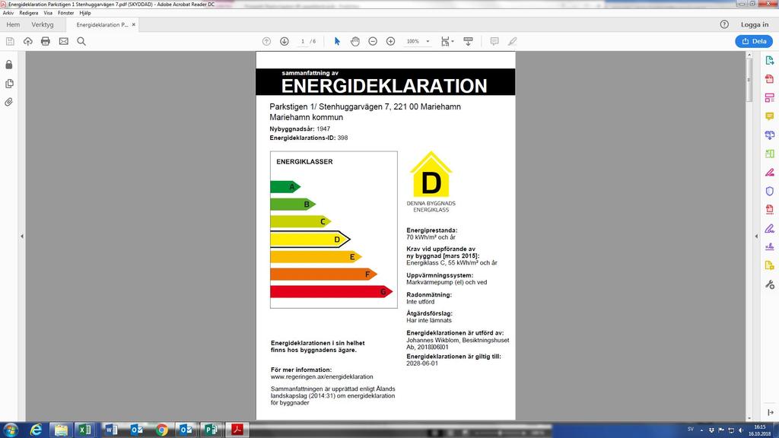This screenshot has width=779, height=438.
Task: Open the Visa menu
Action: (x=48, y=13)
